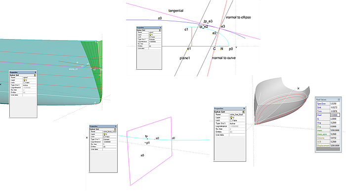Select the SpecGrav row label in Real Values
Screen dimensions: 346x191
321,103
